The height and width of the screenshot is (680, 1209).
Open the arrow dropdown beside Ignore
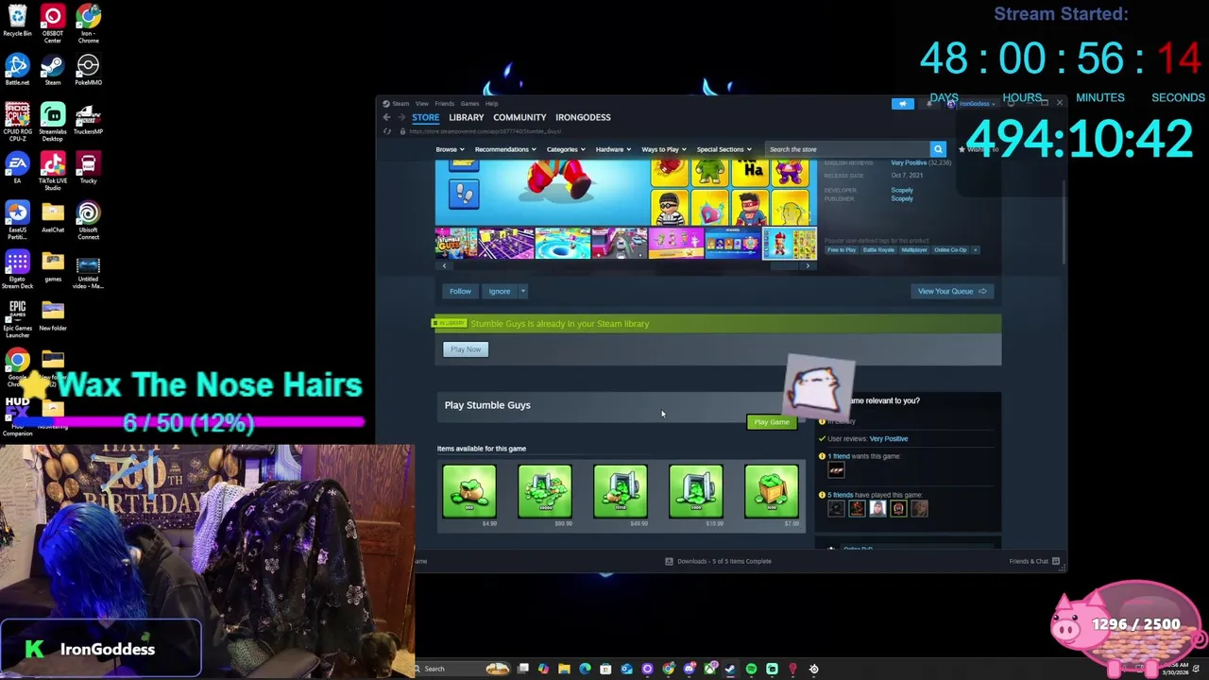coord(522,291)
